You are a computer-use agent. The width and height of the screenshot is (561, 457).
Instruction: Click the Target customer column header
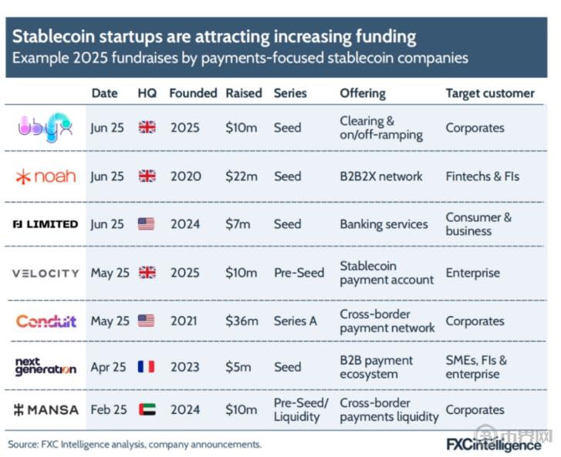(490, 93)
